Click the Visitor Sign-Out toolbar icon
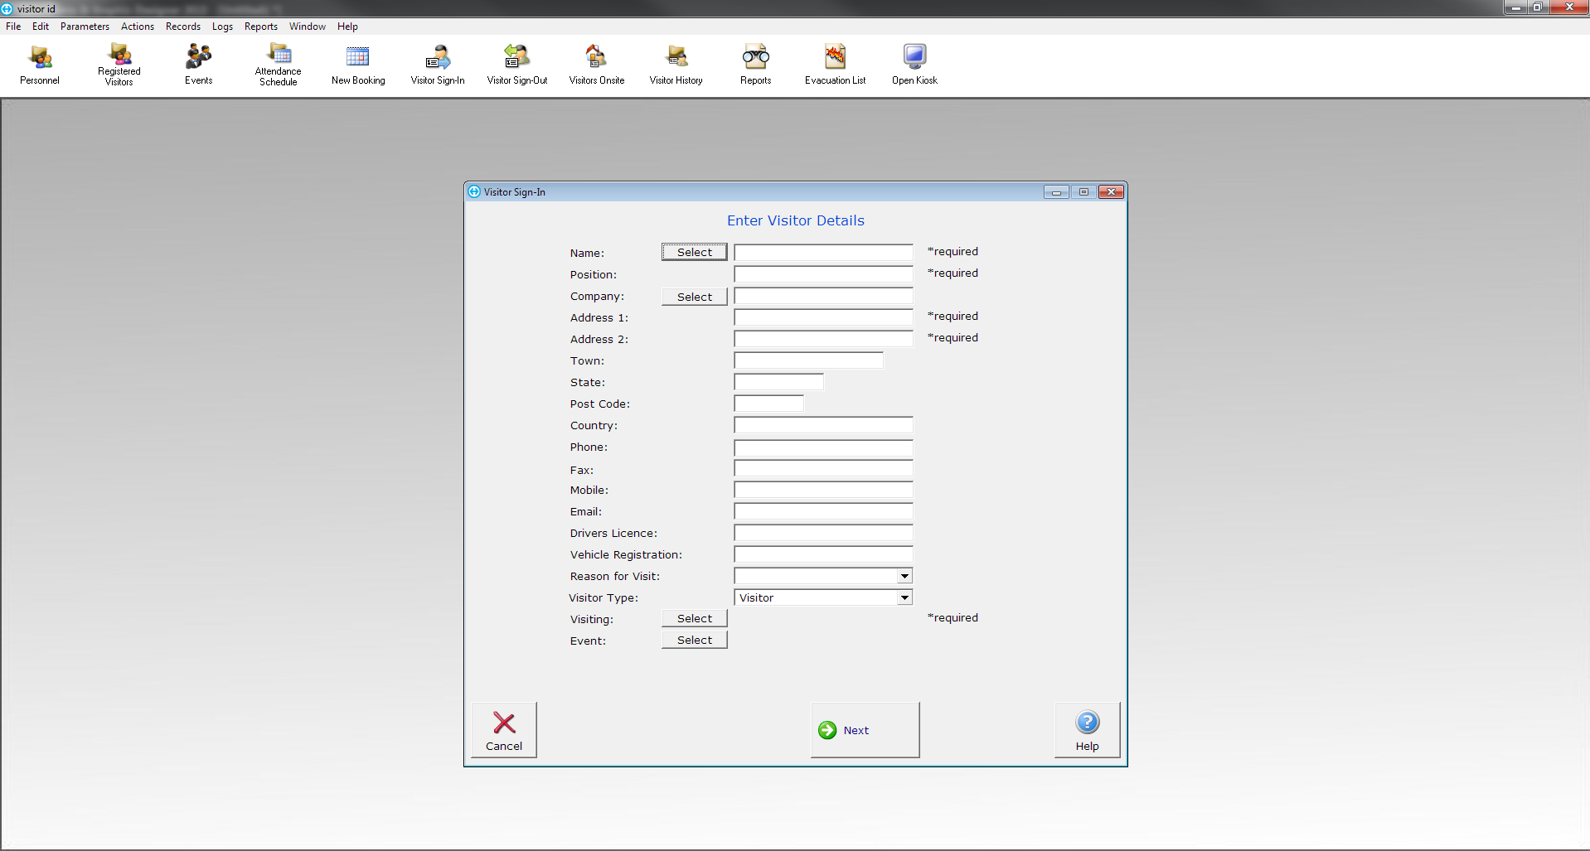The image size is (1590, 851). click(x=517, y=65)
